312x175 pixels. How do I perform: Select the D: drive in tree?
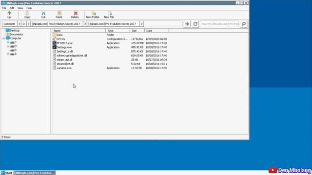click(14, 46)
